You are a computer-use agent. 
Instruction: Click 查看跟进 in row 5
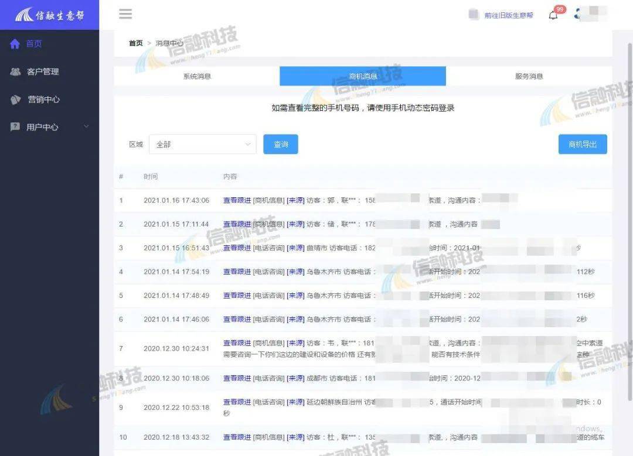click(237, 296)
